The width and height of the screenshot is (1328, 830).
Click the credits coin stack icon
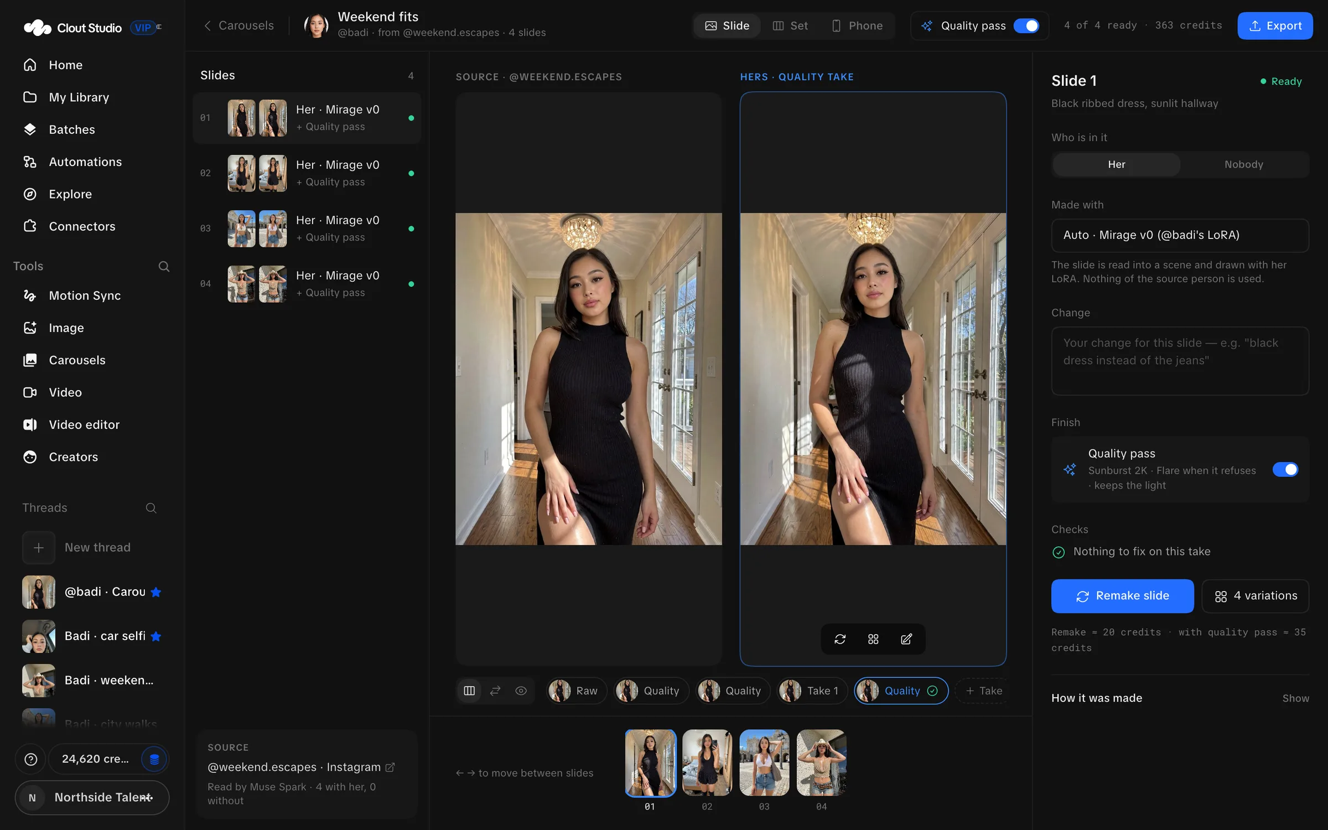[x=154, y=759]
